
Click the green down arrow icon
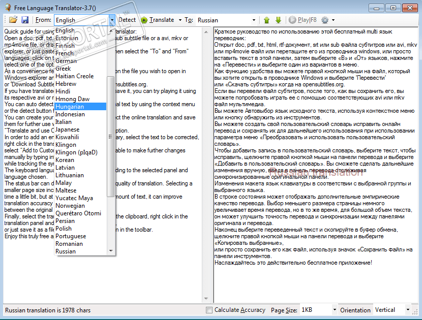click(x=278, y=20)
